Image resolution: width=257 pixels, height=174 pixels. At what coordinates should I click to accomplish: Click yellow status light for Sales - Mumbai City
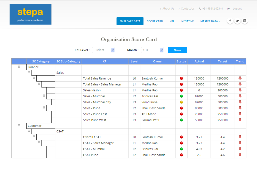coord(181,102)
